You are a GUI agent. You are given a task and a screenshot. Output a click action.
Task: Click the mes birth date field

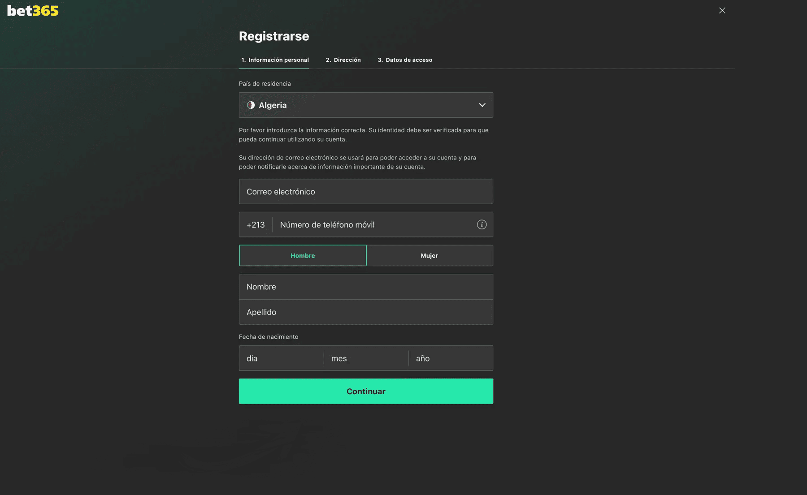(x=366, y=358)
